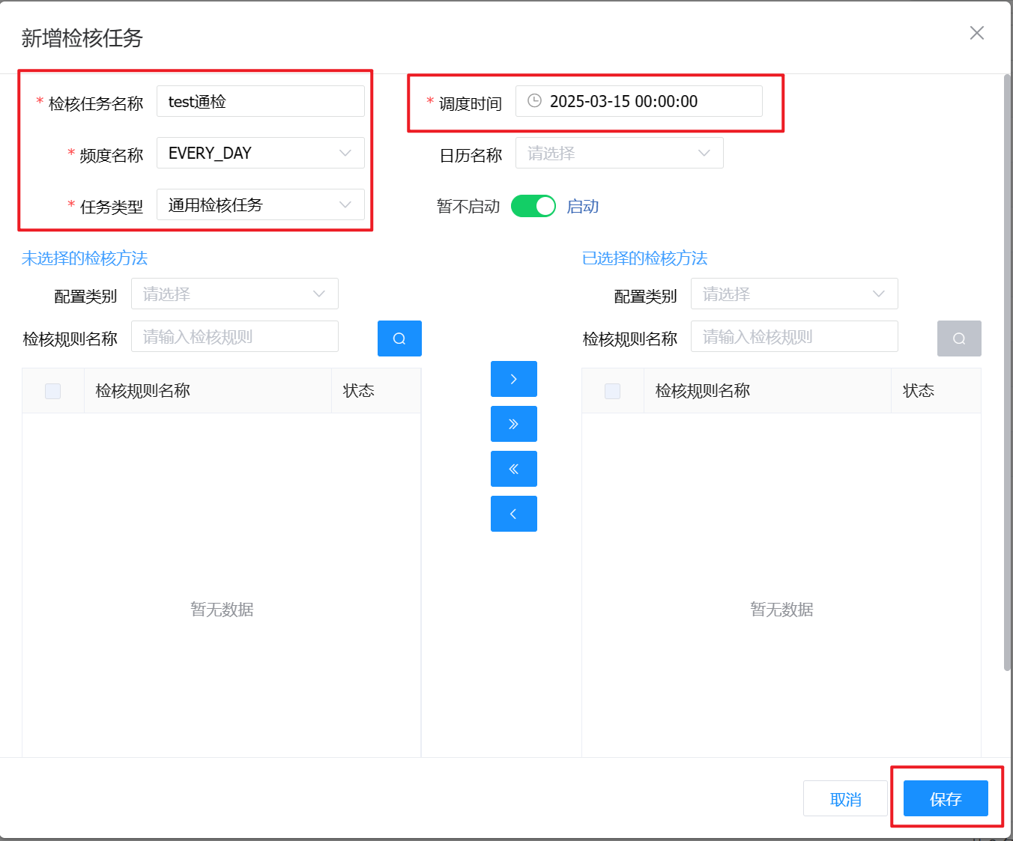Click the blue search icon for unselected rules
1013x841 pixels.
coord(399,338)
